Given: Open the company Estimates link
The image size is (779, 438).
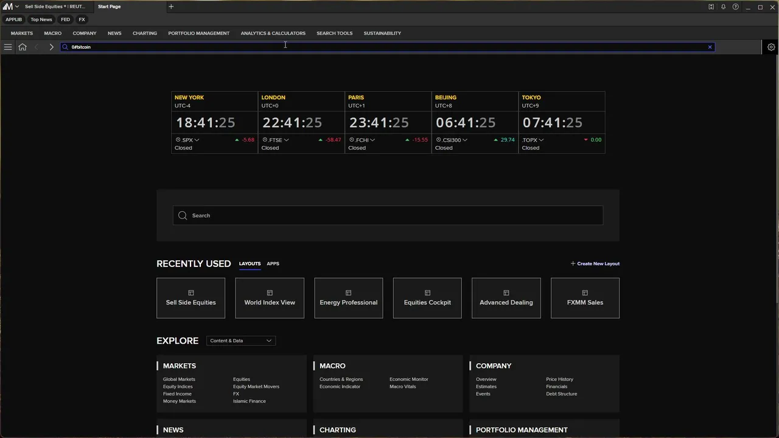Looking at the screenshot, I should pos(486,386).
